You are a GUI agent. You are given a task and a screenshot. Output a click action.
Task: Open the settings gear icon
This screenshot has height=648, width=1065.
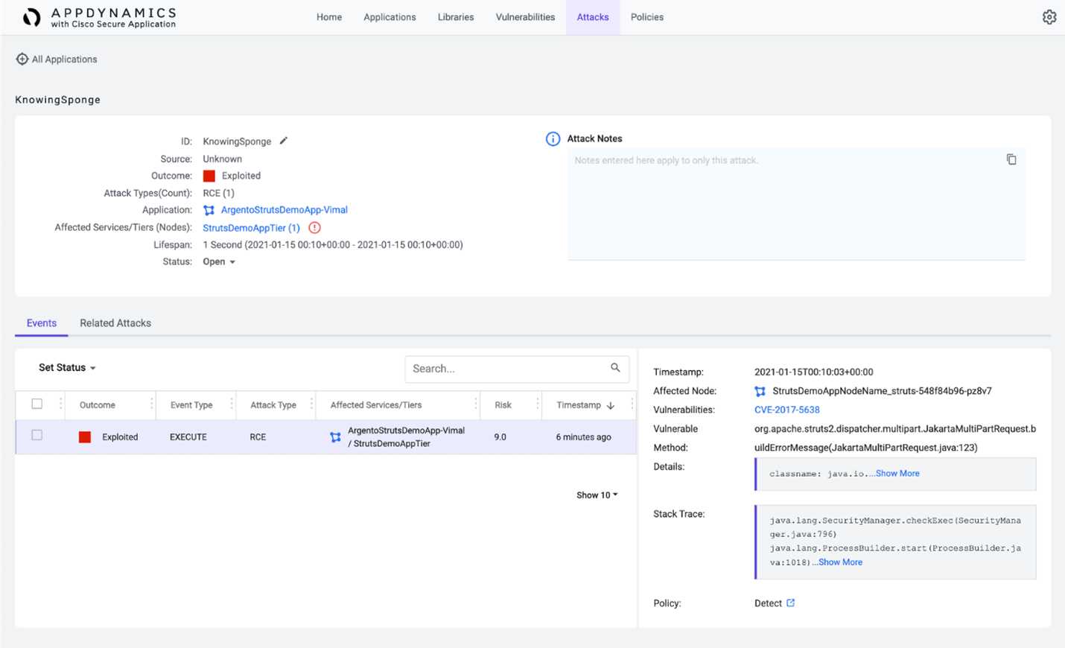click(1049, 17)
